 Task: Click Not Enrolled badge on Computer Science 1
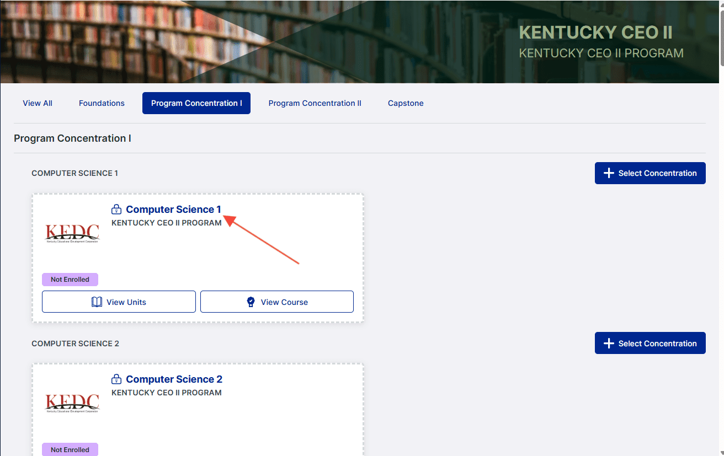pyautogui.click(x=70, y=280)
